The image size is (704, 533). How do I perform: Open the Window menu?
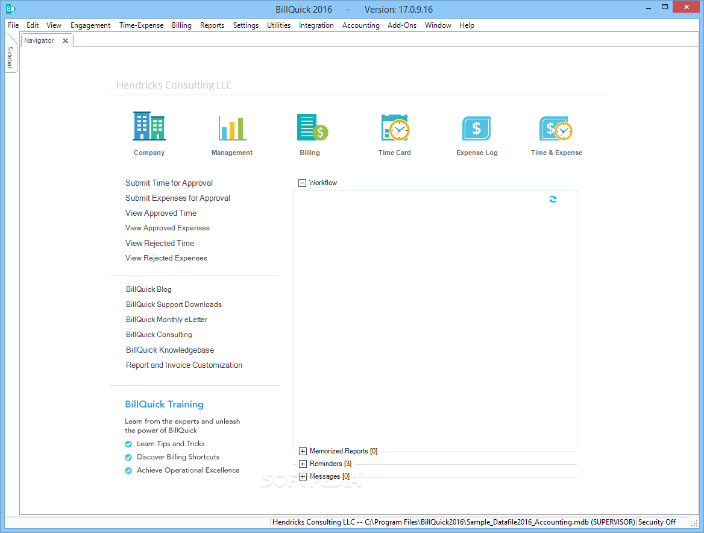point(438,25)
